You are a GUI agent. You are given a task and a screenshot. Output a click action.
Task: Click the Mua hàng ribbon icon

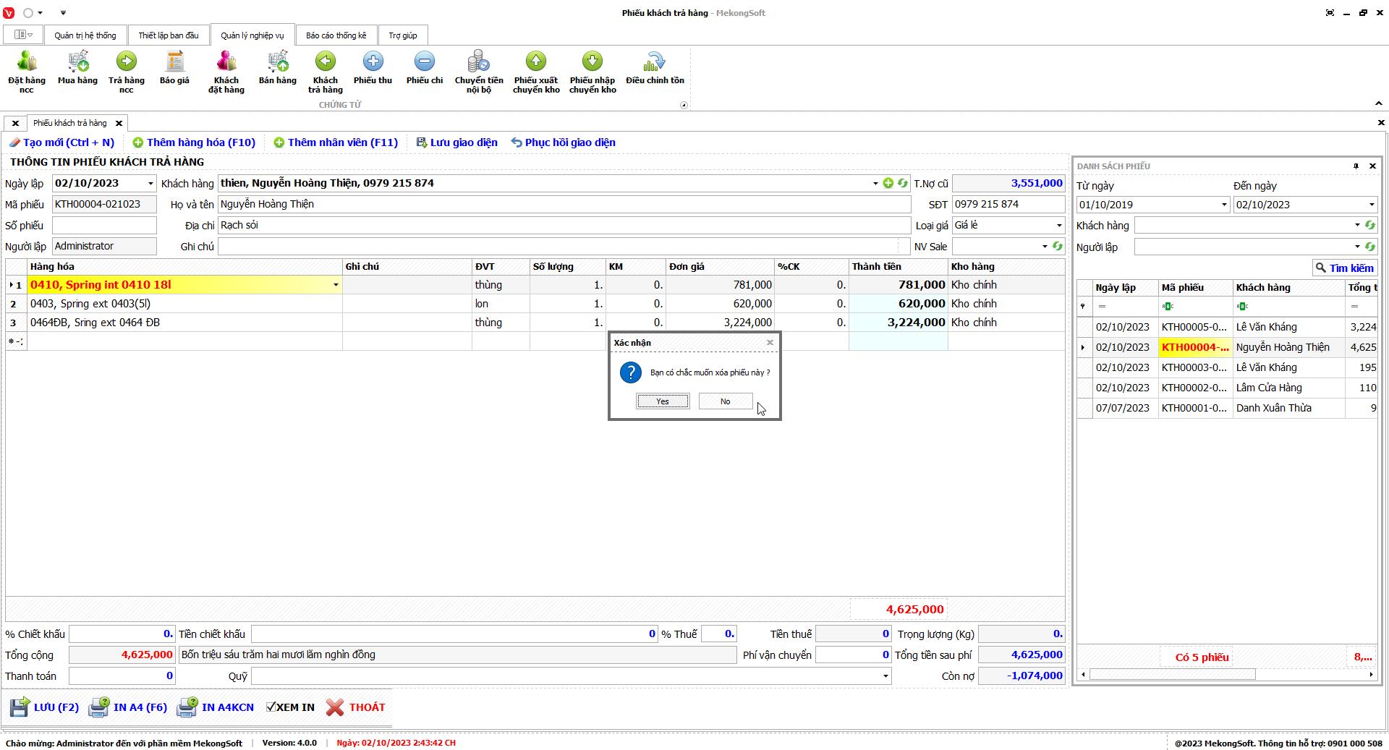[77, 62]
